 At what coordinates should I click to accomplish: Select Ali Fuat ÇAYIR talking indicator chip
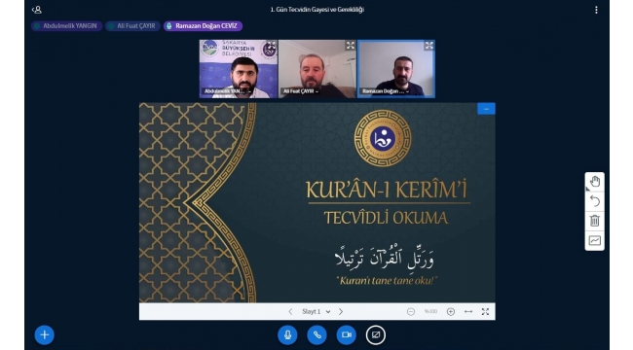[132, 26]
